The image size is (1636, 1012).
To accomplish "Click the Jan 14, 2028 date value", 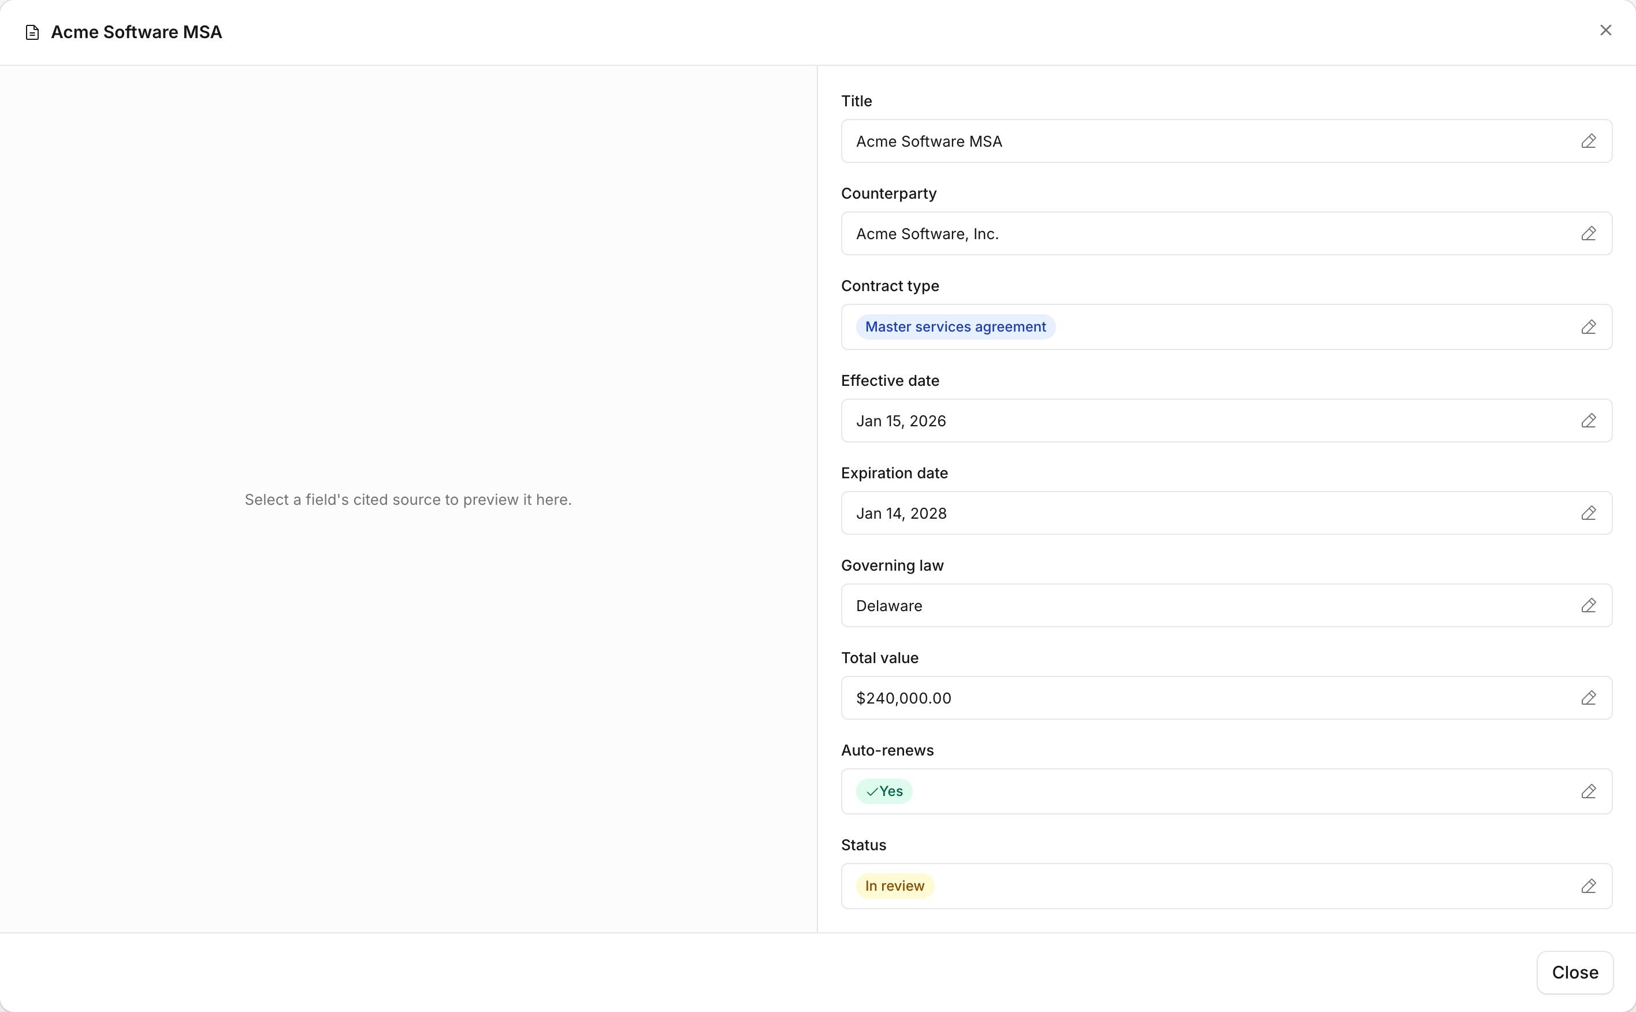I will [x=901, y=514].
